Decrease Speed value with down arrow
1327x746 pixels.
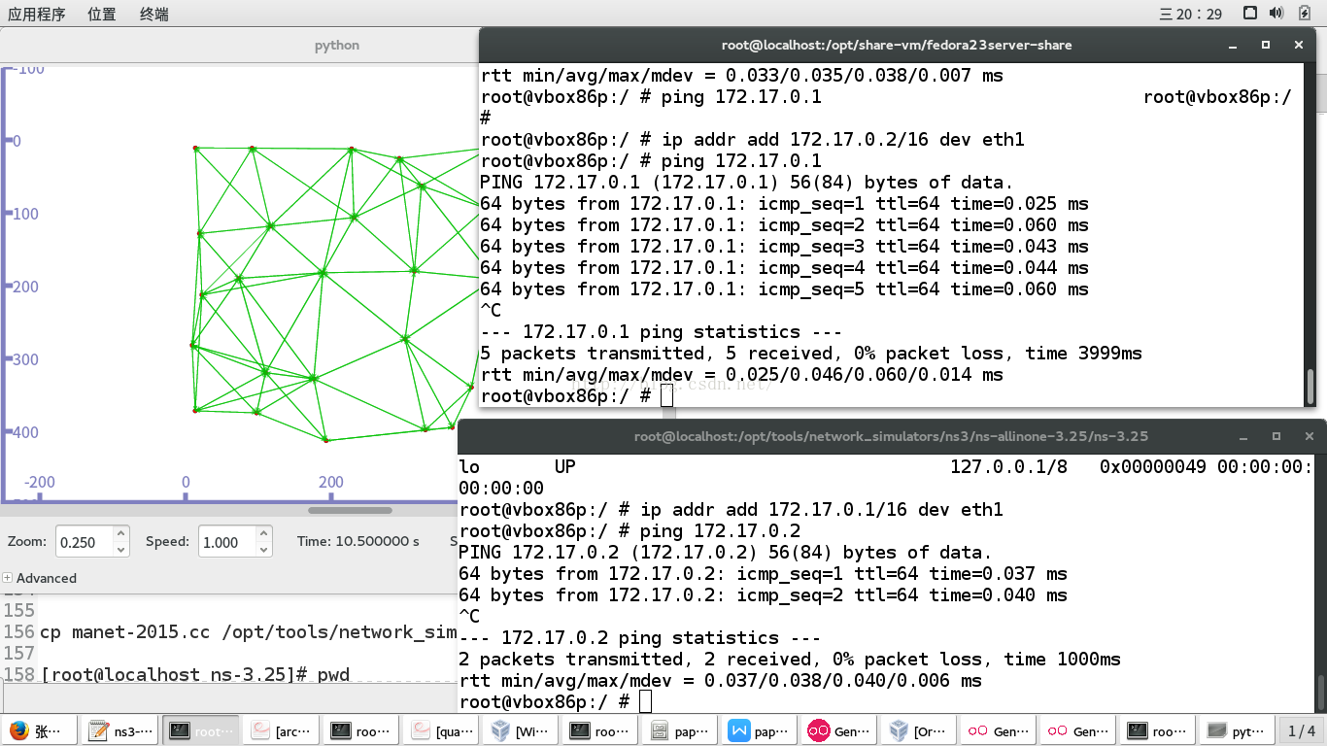coord(263,550)
